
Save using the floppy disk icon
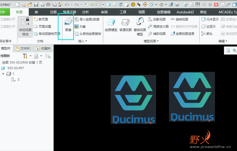(x=36, y=5)
